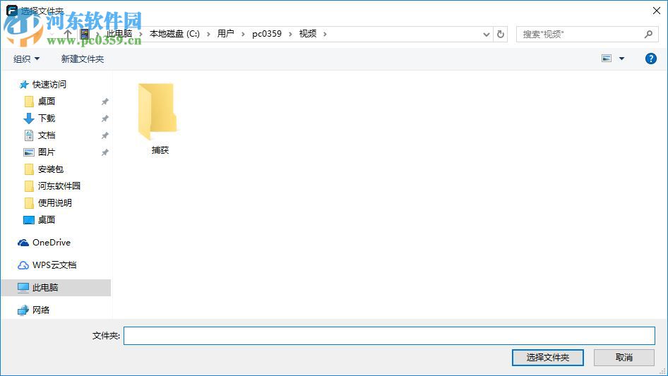Click the 选择文件夹 button
The image size is (668, 376).
[547, 357]
